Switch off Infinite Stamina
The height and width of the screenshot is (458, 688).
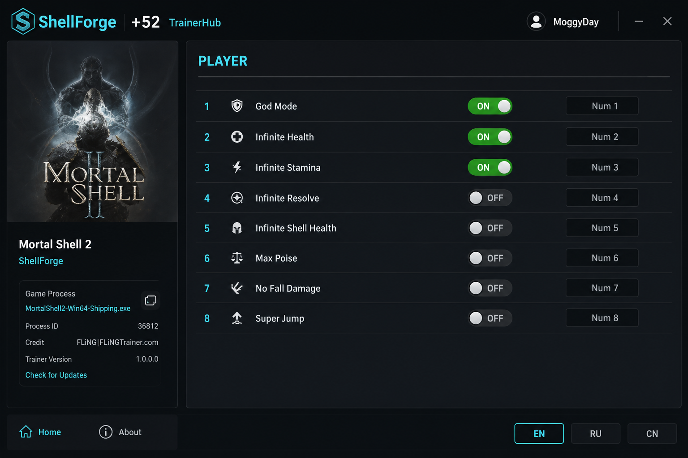pos(490,167)
